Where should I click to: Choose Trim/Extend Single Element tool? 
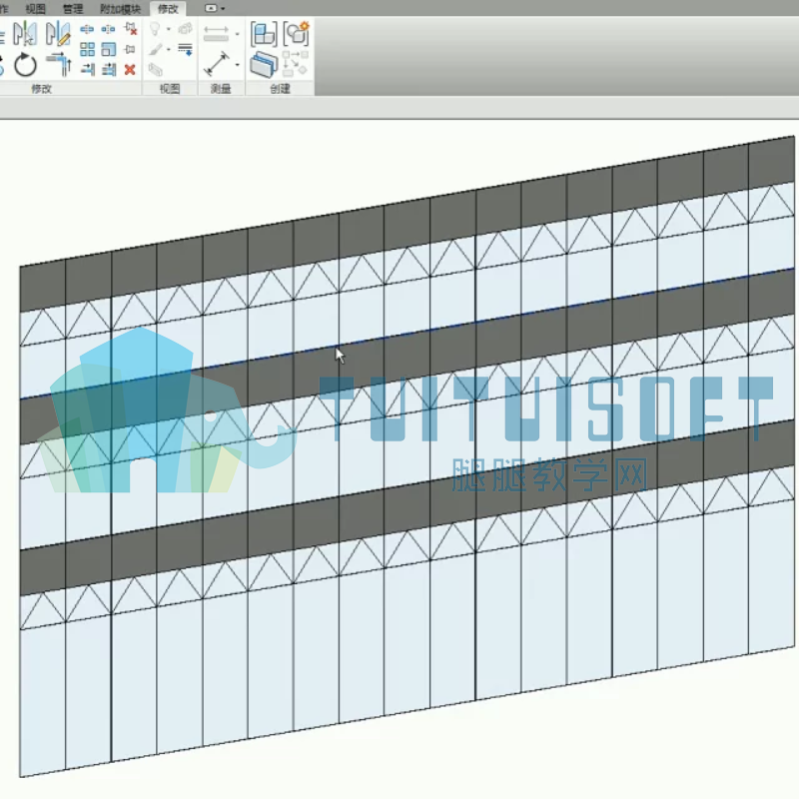tap(88, 69)
